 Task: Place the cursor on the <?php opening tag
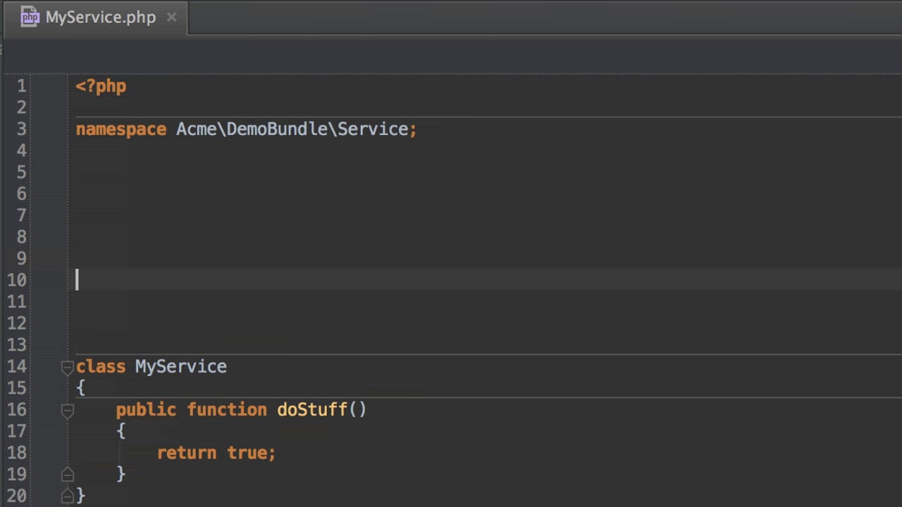101,86
